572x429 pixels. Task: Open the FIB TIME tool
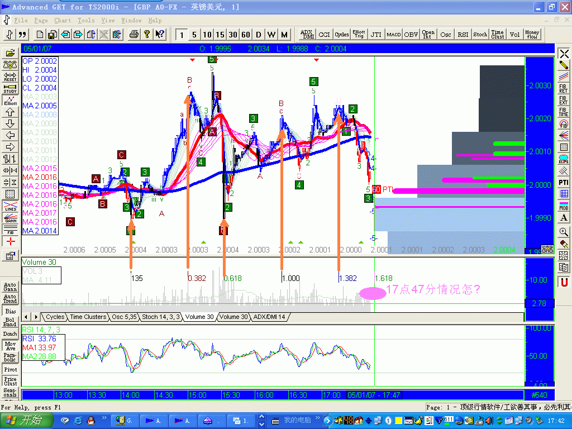point(564,112)
